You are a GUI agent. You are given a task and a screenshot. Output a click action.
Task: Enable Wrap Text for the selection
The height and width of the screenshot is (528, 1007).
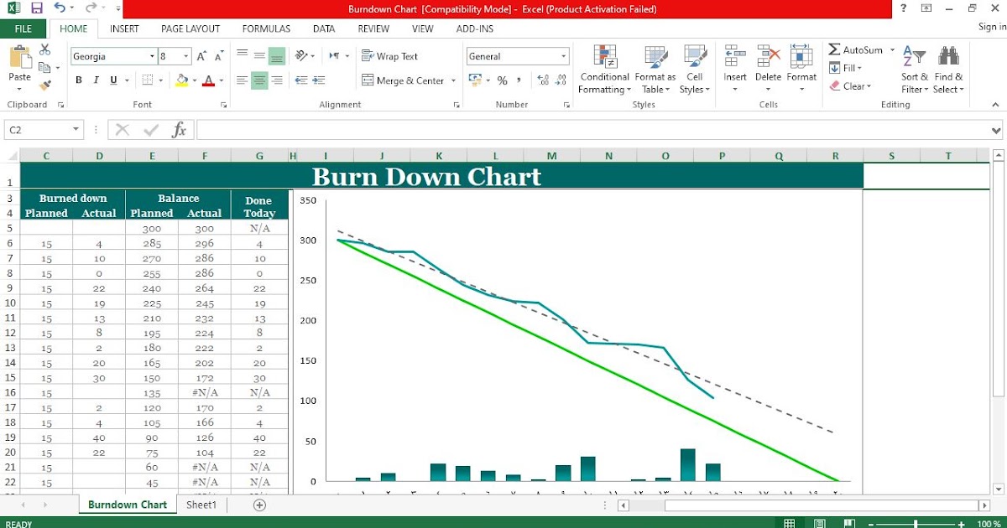[391, 55]
